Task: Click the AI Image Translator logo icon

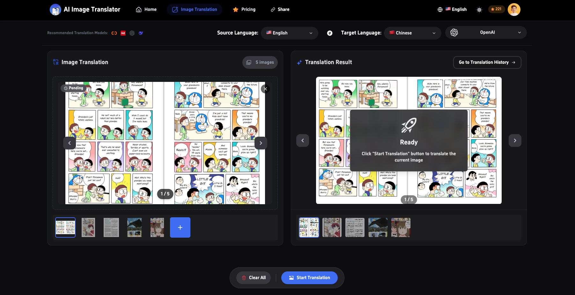Action: 55,10
